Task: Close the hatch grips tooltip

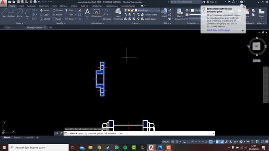Action: tap(244, 8)
